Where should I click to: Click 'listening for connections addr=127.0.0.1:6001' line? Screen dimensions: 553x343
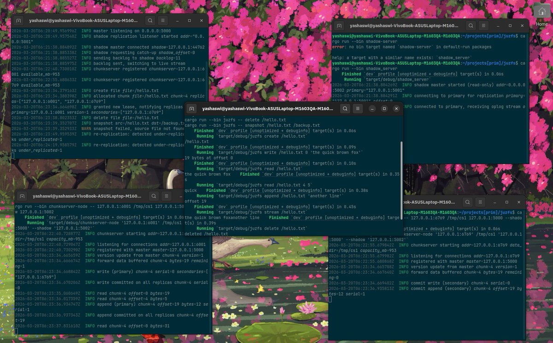(110, 244)
